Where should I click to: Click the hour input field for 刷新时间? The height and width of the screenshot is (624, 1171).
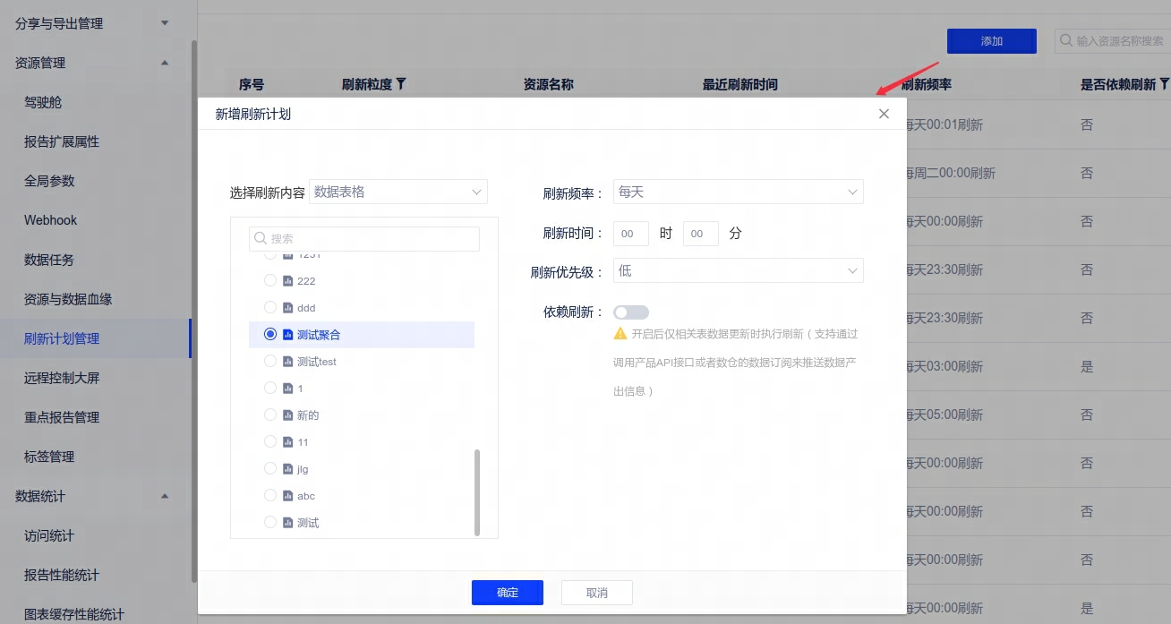pos(630,234)
